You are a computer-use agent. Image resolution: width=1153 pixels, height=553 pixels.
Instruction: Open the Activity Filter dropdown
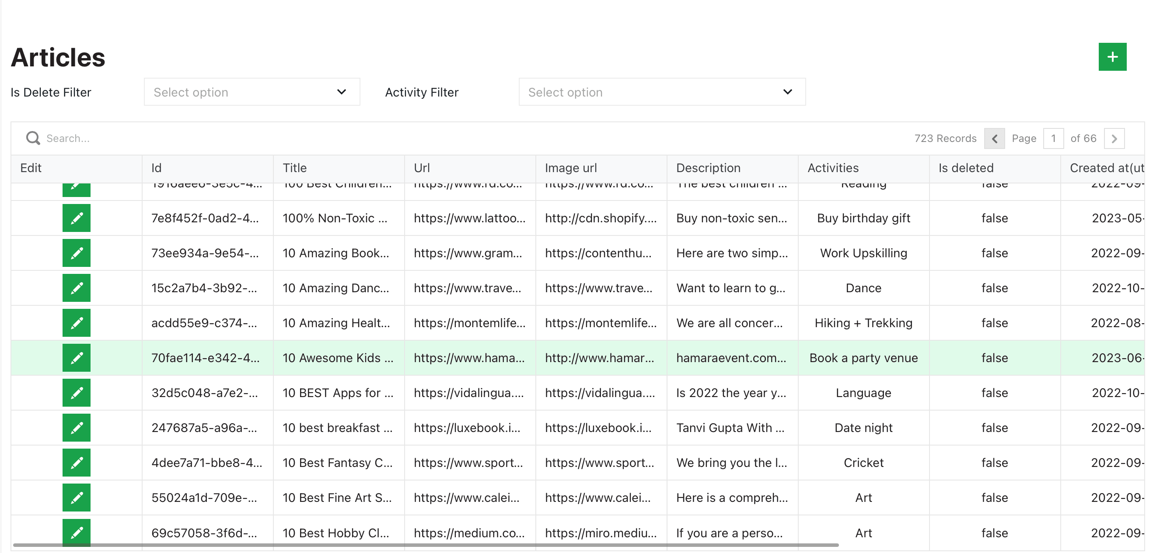(x=662, y=92)
